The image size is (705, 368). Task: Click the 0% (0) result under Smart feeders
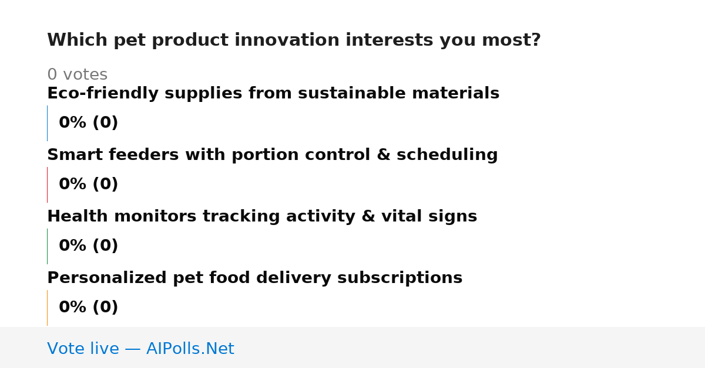(x=88, y=185)
